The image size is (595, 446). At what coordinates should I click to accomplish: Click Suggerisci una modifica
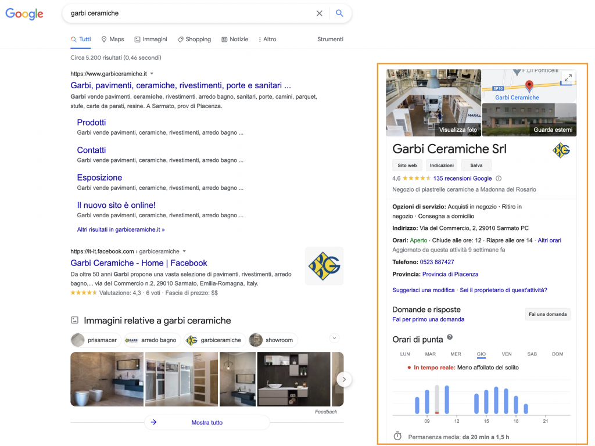423,290
